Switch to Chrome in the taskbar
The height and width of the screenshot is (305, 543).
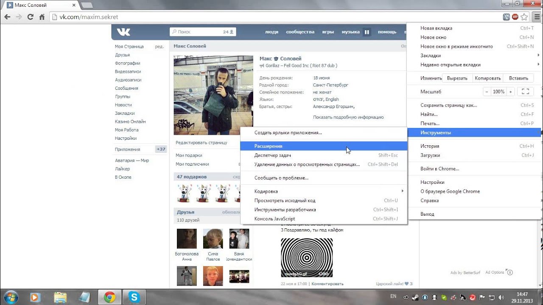tap(110, 297)
